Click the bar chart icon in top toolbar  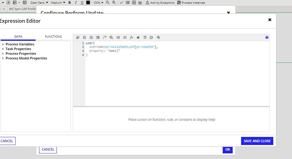(140, 2)
